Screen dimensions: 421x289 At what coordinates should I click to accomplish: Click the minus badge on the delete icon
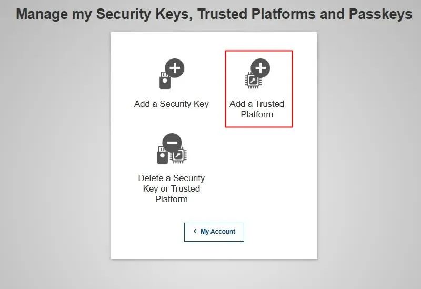pyautogui.click(x=172, y=143)
